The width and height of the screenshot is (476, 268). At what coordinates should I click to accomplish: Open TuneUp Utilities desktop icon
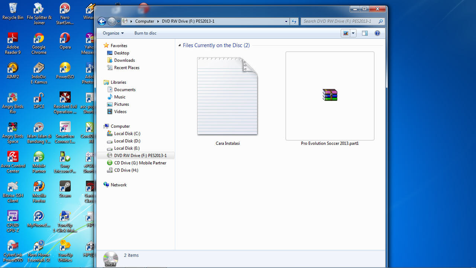(x=65, y=252)
